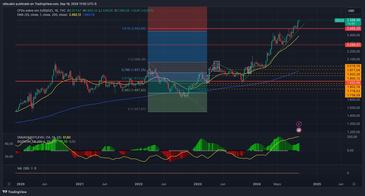
Task: Toggle the A auto-scale button
Action: [x=354, y=184]
